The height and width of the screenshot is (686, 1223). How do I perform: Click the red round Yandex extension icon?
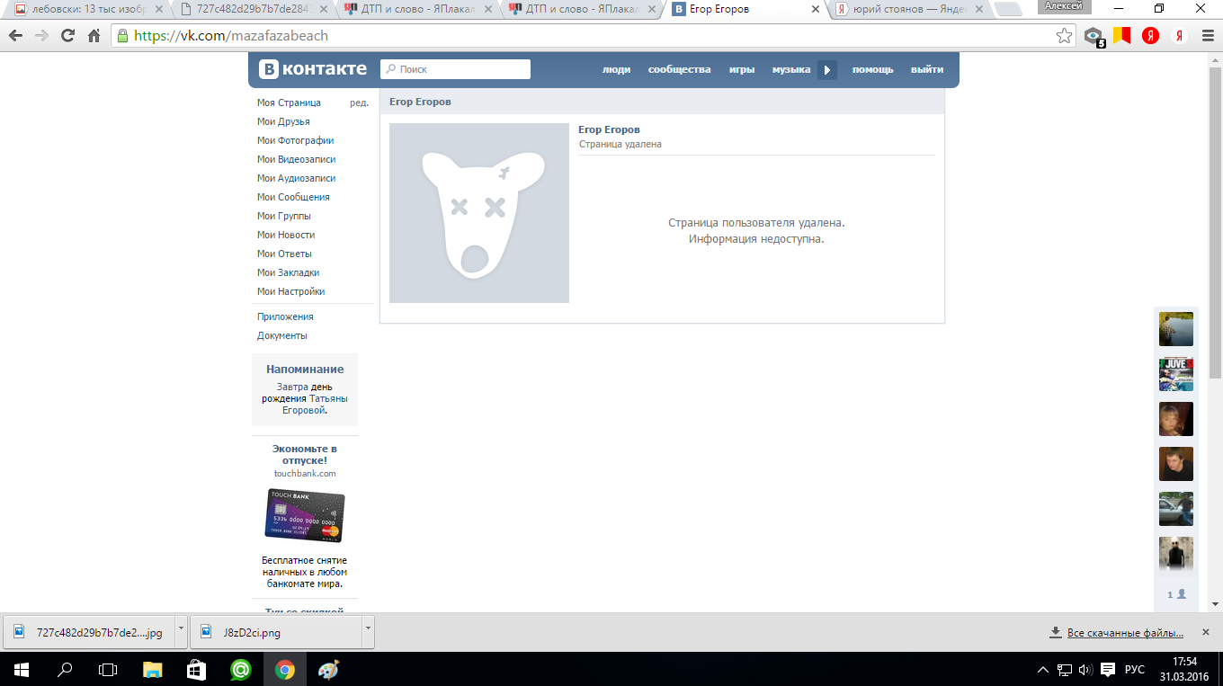tap(1150, 36)
